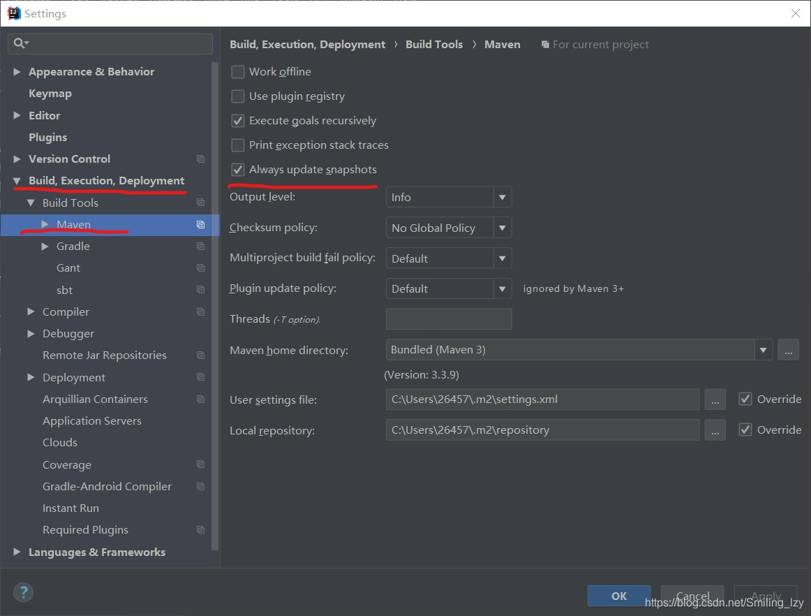Image resolution: width=811 pixels, height=616 pixels.
Task: Click project-level icon beside sbt
Action: pyautogui.click(x=201, y=290)
